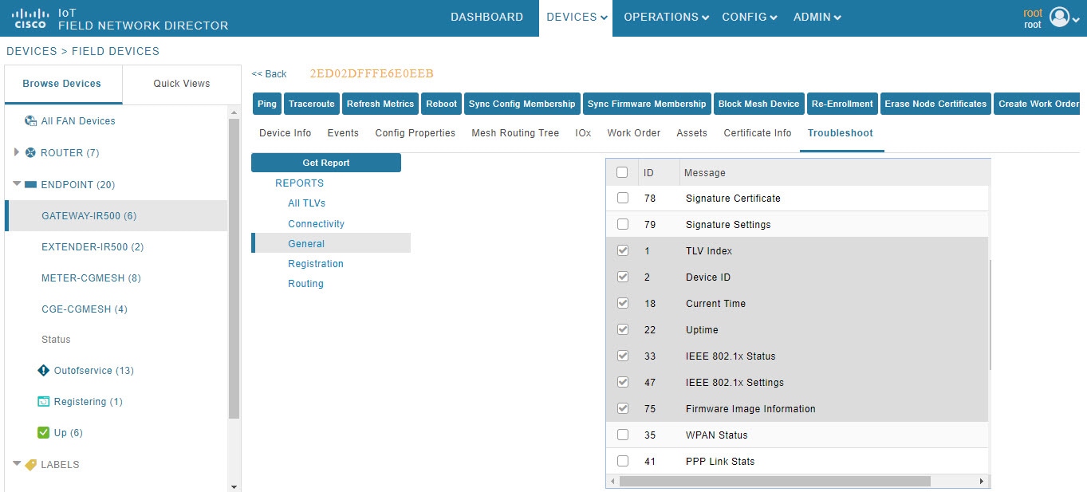Open the Certificate Info tab
Image resolution: width=1087 pixels, height=492 pixels.
click(x=758, y=133)
